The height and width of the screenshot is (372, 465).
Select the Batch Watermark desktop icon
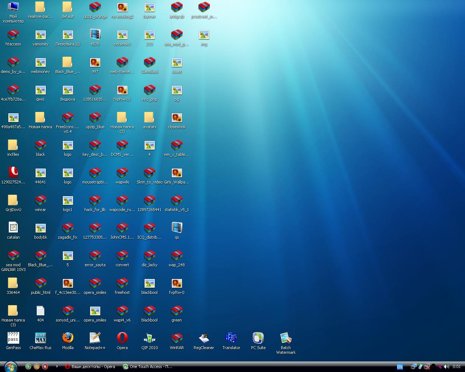(x=286, y=338)
